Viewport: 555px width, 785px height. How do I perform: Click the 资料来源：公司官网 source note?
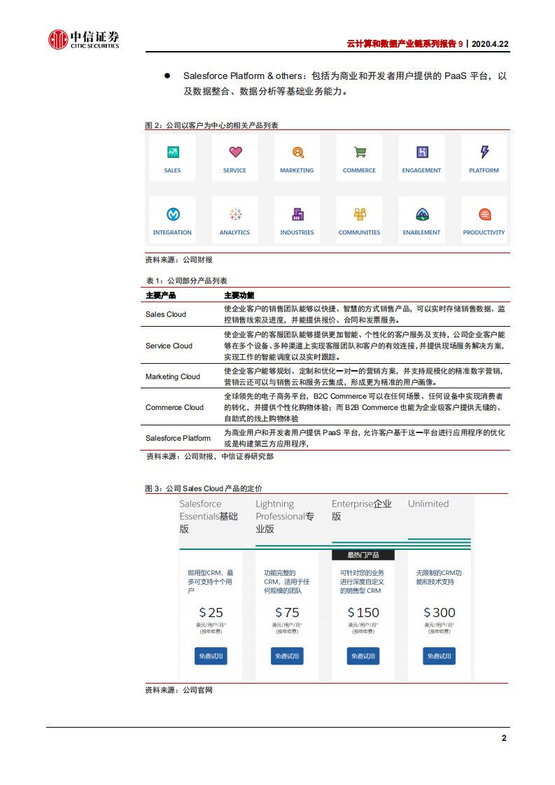pos(179,690)
